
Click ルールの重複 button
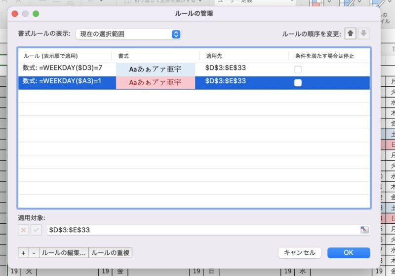110,253
